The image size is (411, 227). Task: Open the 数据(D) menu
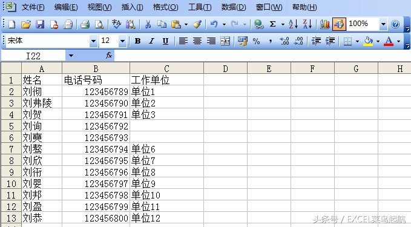coord(234,7)
